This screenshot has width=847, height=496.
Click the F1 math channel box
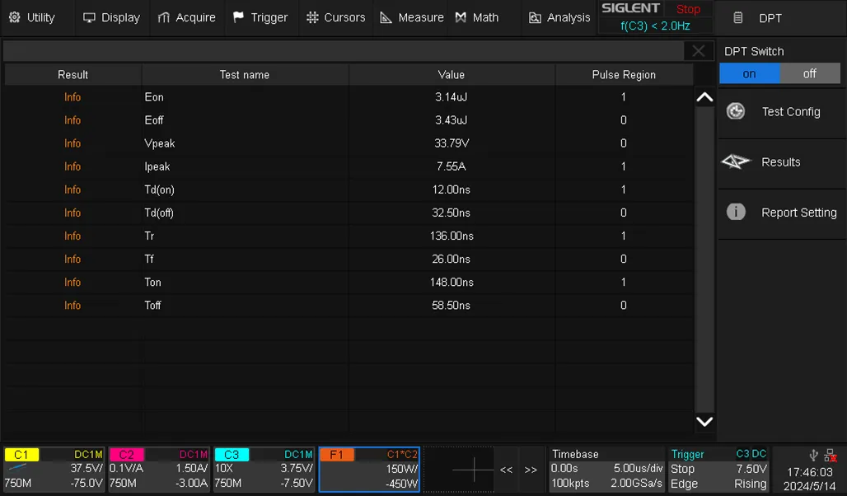click(x=369, y=469)
